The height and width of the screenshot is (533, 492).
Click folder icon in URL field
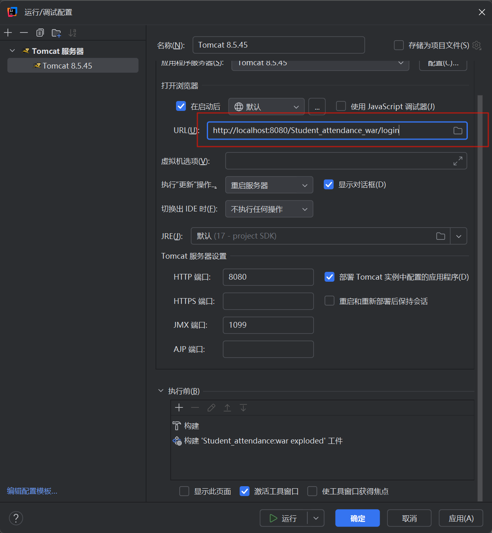pos(458,131)
